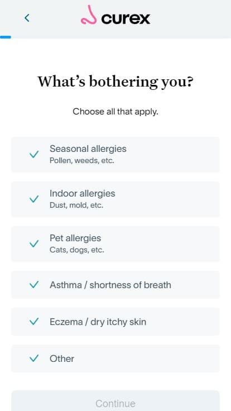Select the Indoor allergies option card
Screen dimensions: 231x411
click(116, 199)
